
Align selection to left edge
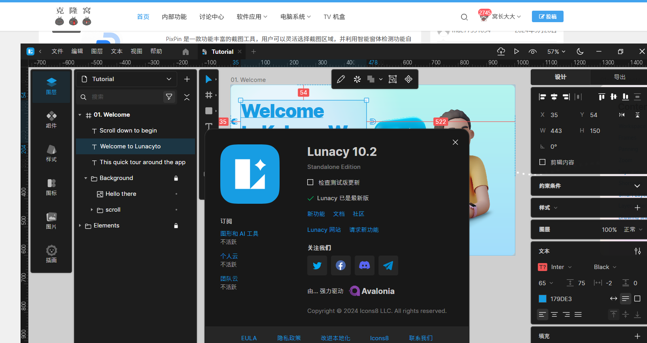pyautogui.click(x=543, y=97)
